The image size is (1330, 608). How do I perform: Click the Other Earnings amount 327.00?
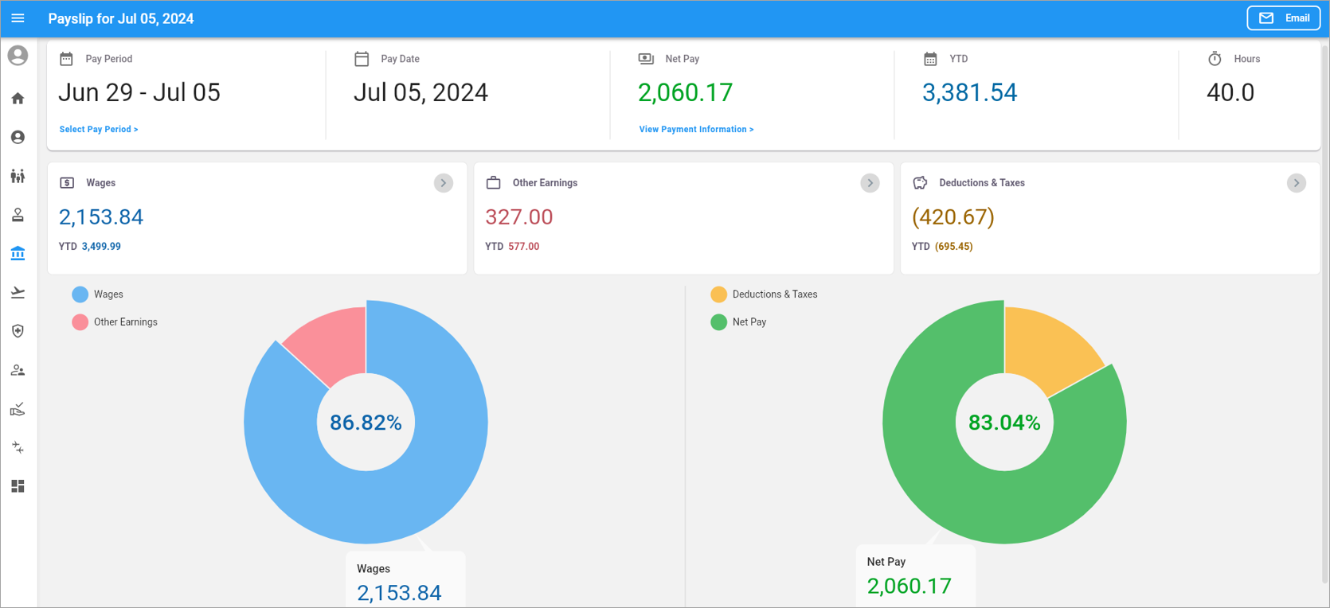519,216
